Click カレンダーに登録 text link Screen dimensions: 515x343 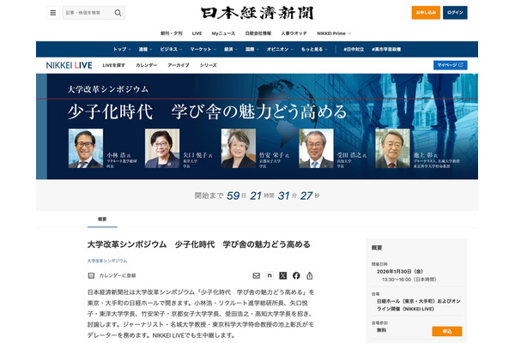[x=118, y=275]
